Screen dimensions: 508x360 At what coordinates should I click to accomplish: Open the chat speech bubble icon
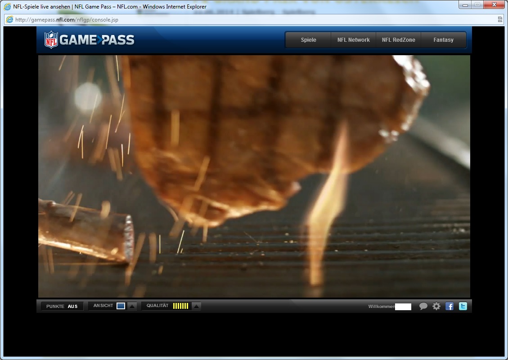(x=423, y=306)
